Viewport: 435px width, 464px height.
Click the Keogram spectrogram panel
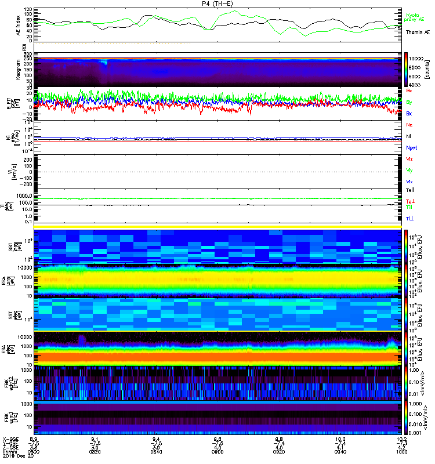(217, 70)
